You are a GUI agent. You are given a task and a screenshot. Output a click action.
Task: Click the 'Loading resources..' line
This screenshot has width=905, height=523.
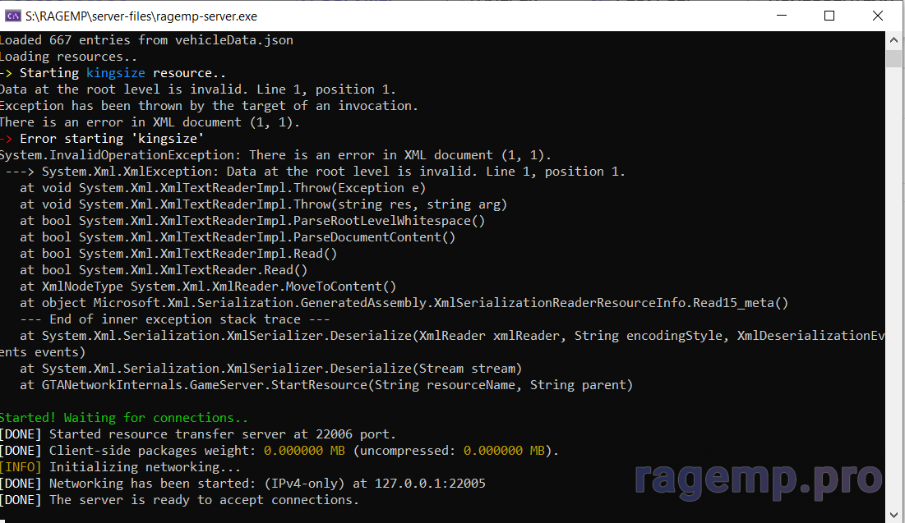tap(69, 57)
